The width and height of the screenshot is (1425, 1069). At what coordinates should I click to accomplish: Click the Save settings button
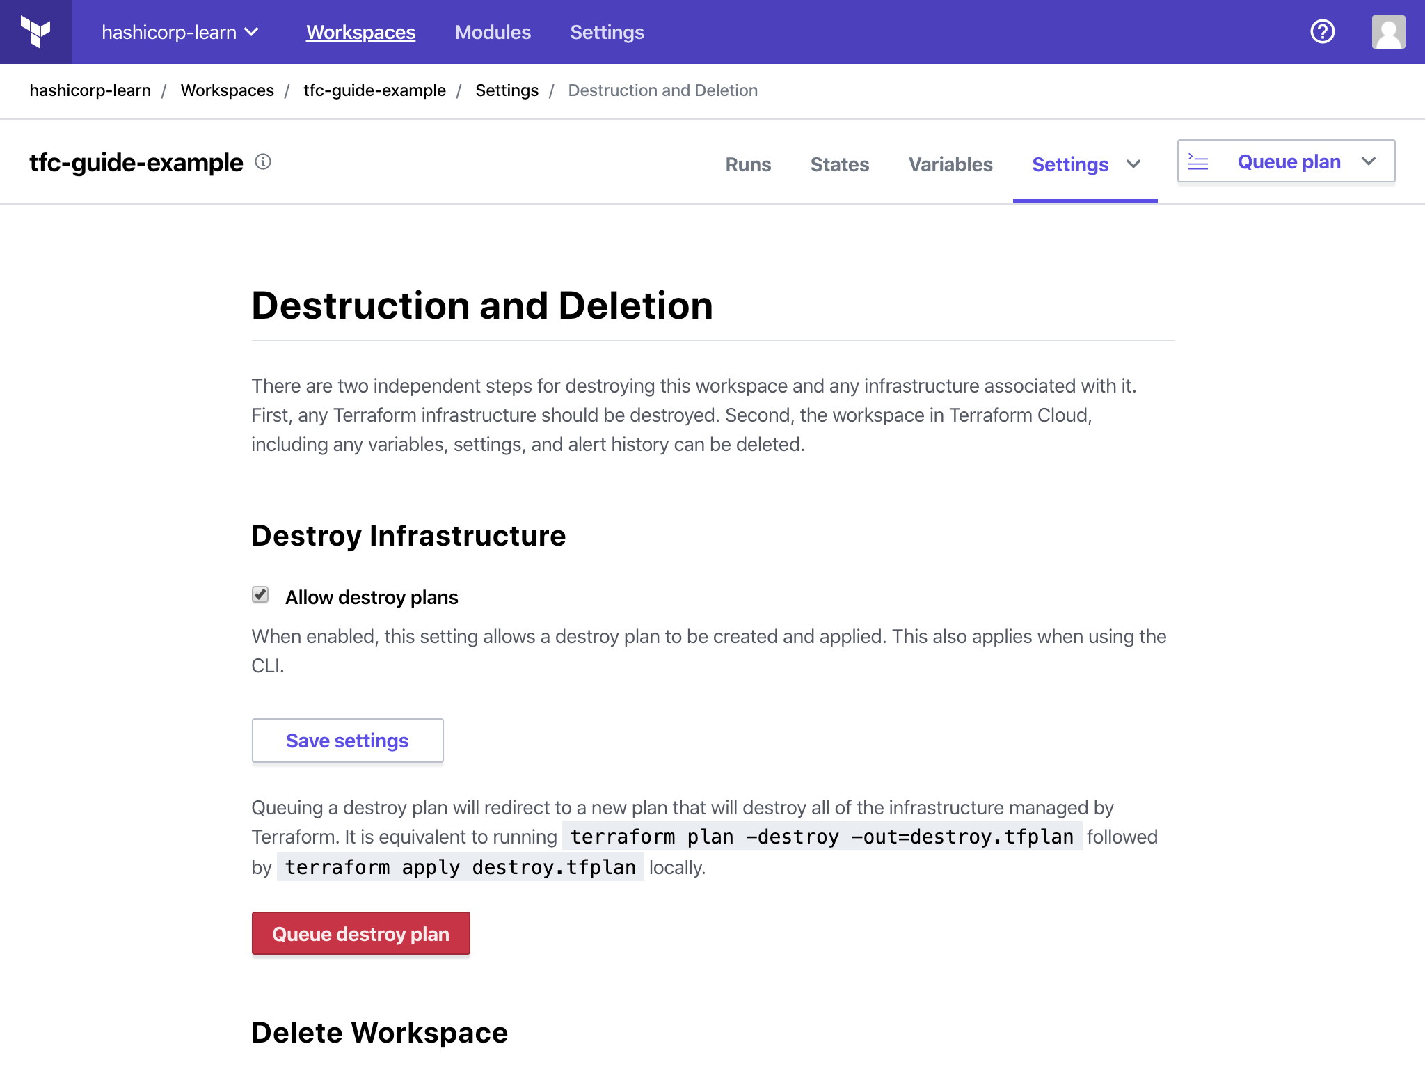pyautogui.click(x=347, y=741)
